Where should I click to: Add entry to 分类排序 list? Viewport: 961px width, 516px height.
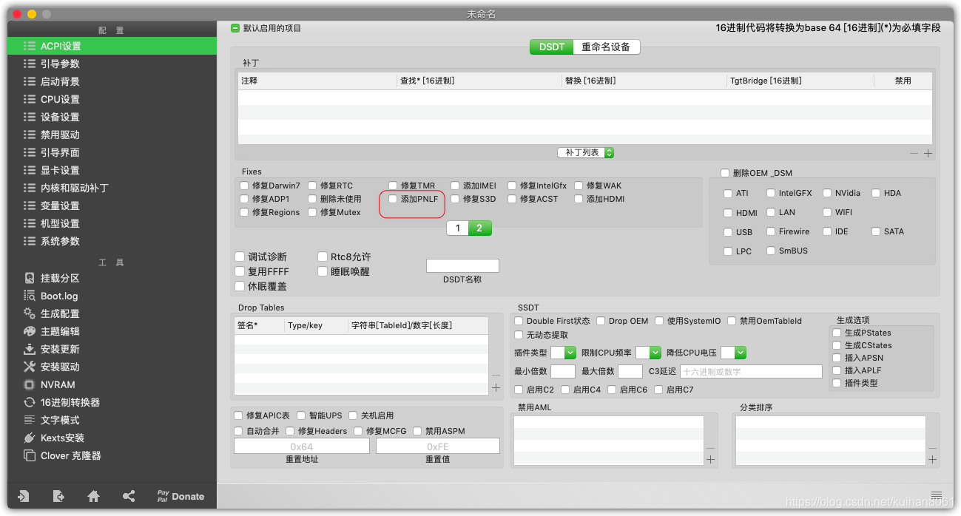(x=932, y=459)
